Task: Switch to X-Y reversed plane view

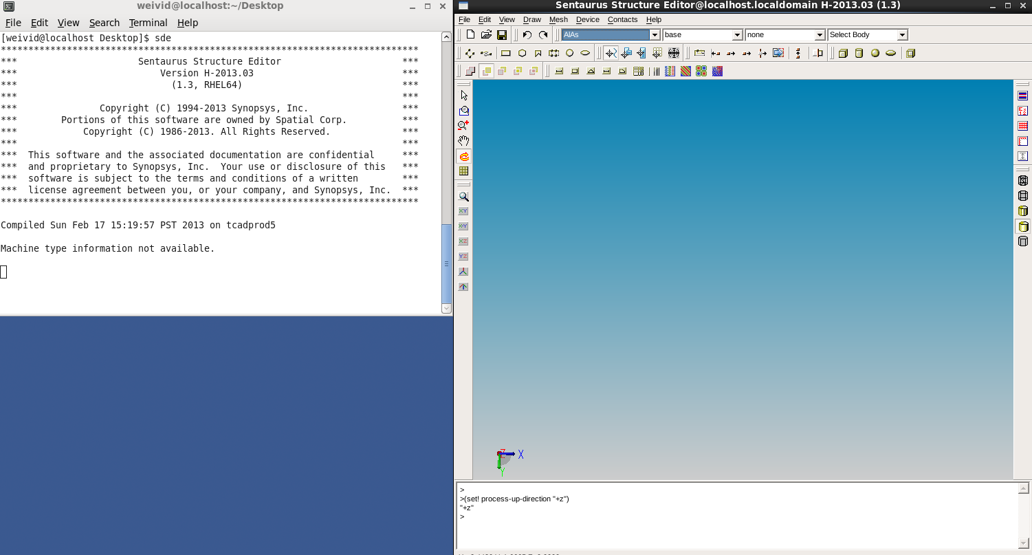Action: click(463, 226)
